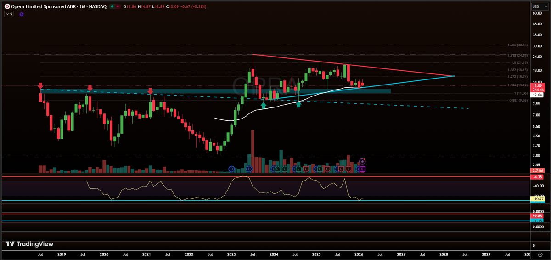This screenshot has height=260, width=551.
Task: Click the 60.00 price scale value
Action: [537, 13]
